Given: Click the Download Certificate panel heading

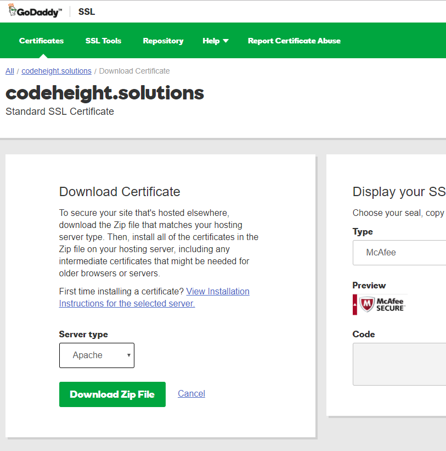Looking at the screenshot, I should click(x=120, y=192).
